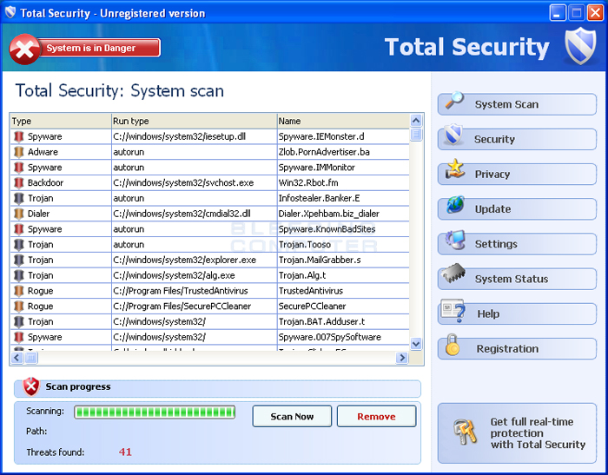Open the Help section
This screenshot has height=475, width=608.
click(x=517, y=313)
